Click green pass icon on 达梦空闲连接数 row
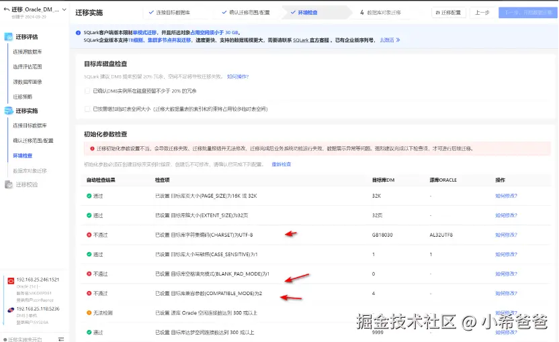This screenshot has width=559, height=342. [x=89, y=332]
